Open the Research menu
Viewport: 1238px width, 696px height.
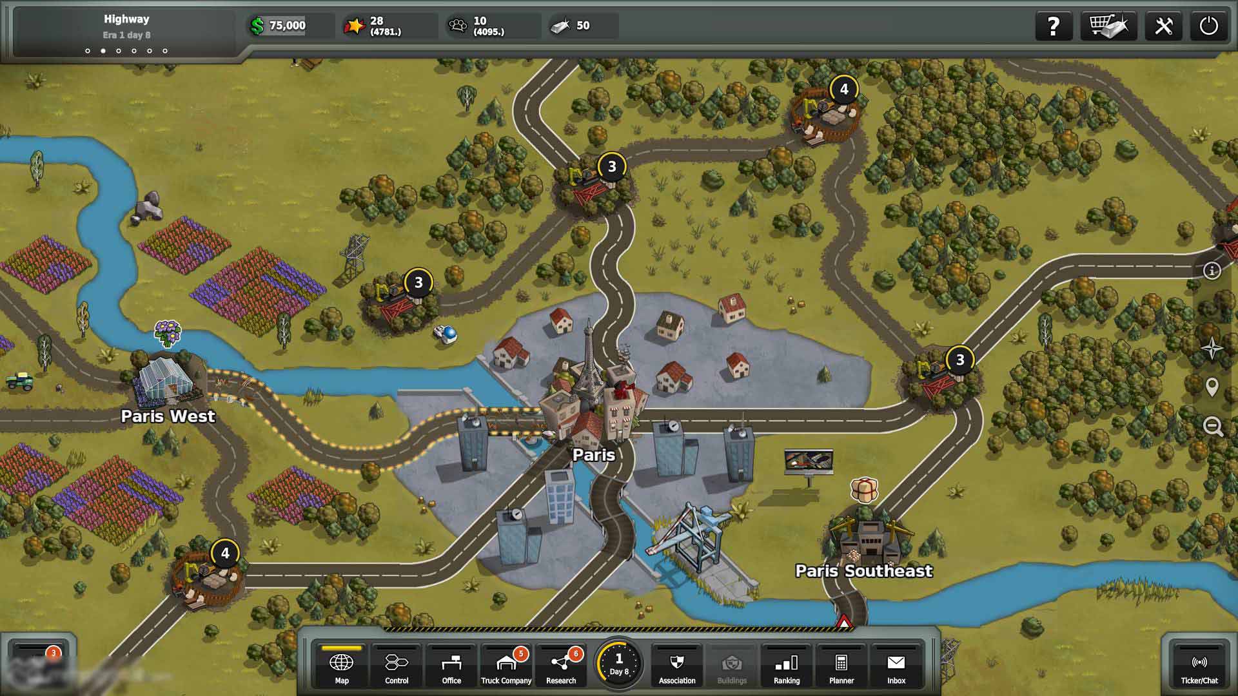[561, 667]
